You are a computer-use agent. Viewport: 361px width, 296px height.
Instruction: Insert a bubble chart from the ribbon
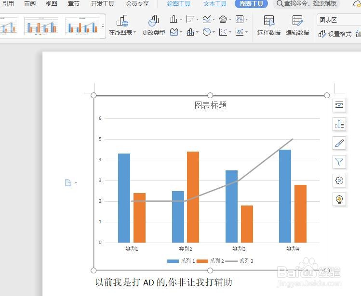point(240,32)
